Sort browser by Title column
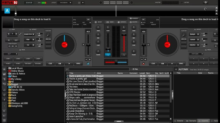The width and height of the screenshot is (220, 123). point(71,73)
